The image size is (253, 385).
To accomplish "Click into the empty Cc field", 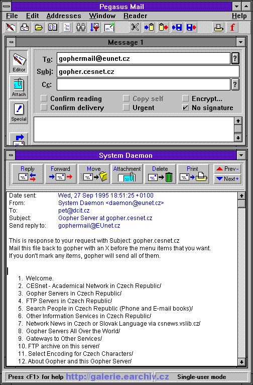I will tap(144, 84).
